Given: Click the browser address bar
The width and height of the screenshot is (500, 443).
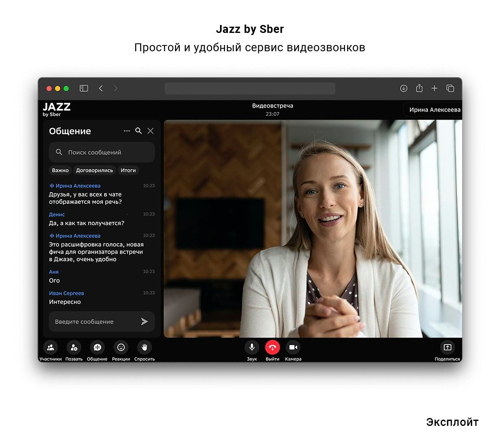Looking at the screenshot, I should (250, 88).
